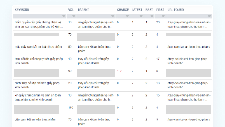
Task: Click change value 1 in volume 90 row
Action: (x=118, y=71)
